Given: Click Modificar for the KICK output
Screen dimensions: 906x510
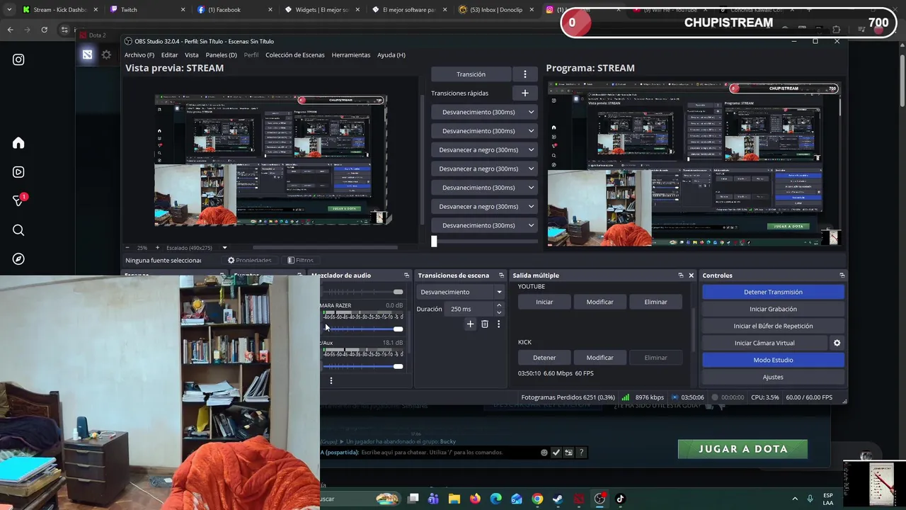Looking at the screenshot, I should click(x=600, y=358).
